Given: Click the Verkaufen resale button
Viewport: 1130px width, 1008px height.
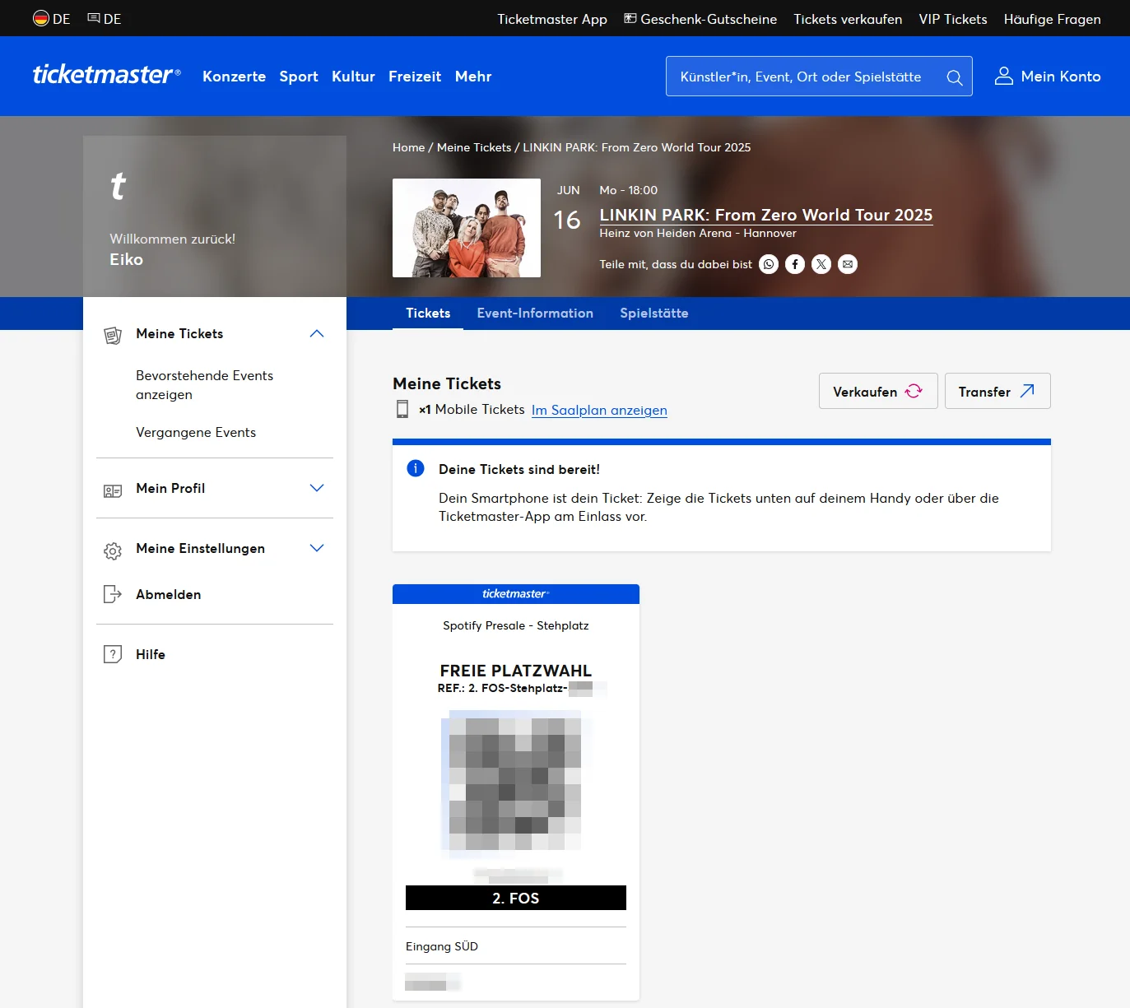Looking at the screenshot, I should [x=878, y=391].
